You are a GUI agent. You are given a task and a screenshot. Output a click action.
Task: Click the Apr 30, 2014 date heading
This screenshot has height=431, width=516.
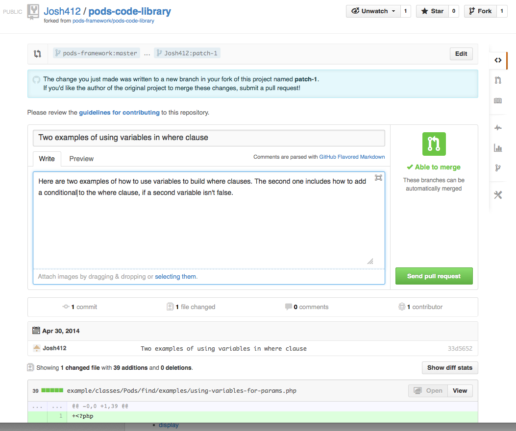pos(61,331)
